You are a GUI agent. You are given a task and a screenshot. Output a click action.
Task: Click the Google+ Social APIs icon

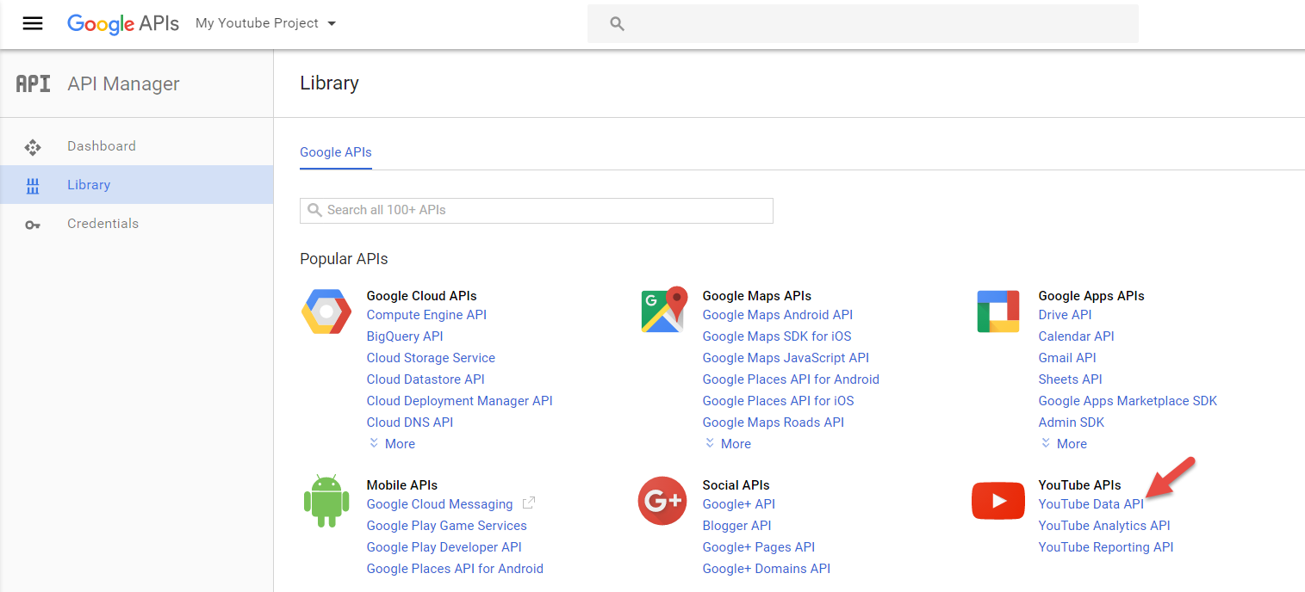662,501
